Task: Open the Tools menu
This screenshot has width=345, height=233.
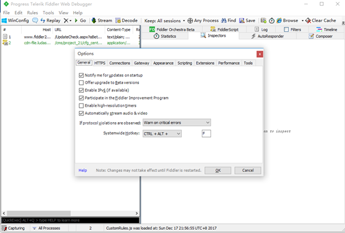Action: click(x=48, y=12)
